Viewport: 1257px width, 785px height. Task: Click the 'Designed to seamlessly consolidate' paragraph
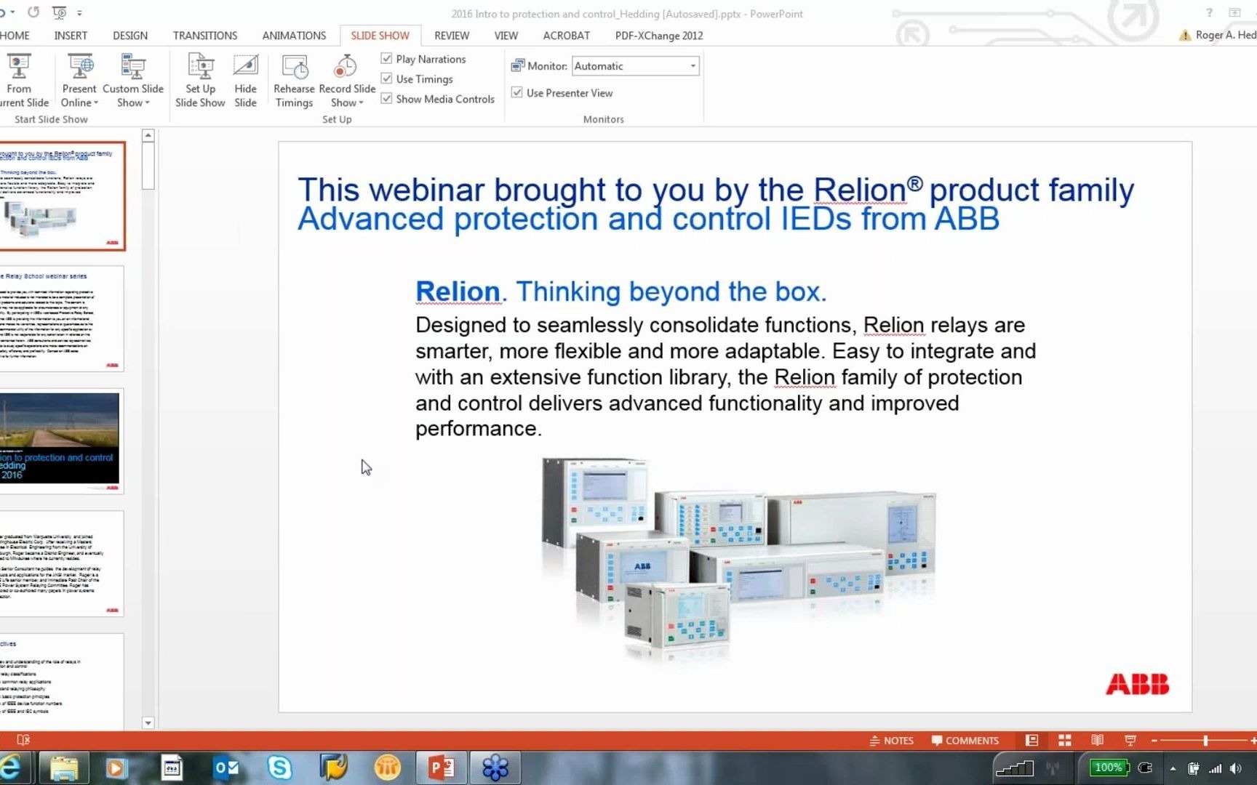click(725, 377)
